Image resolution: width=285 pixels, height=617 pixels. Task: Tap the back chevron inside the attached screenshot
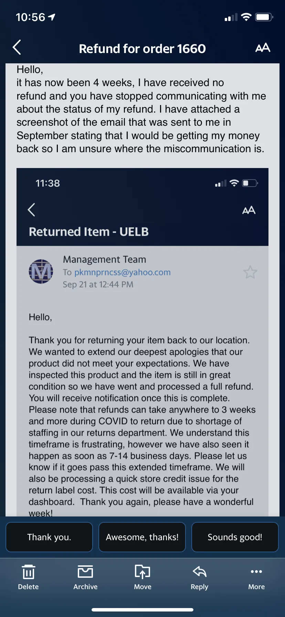tap(31, 210)
